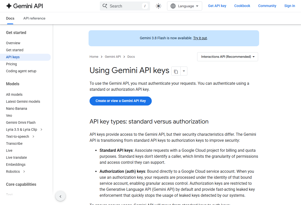The height and width of the screenshot is (205, 301).
Task: Click the Models section header
Action: pyautogui.click(x=13, y=84)
